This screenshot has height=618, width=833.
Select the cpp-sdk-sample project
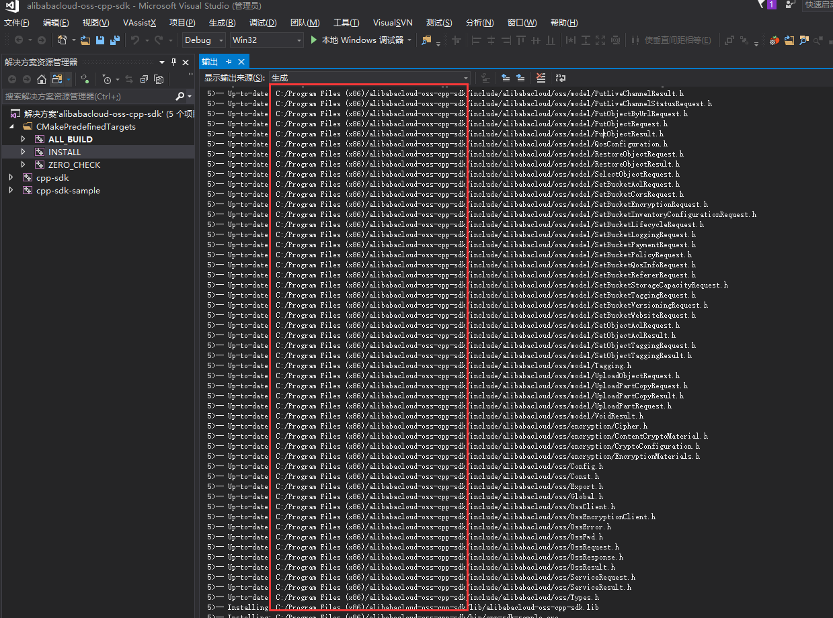click(68, 190)
